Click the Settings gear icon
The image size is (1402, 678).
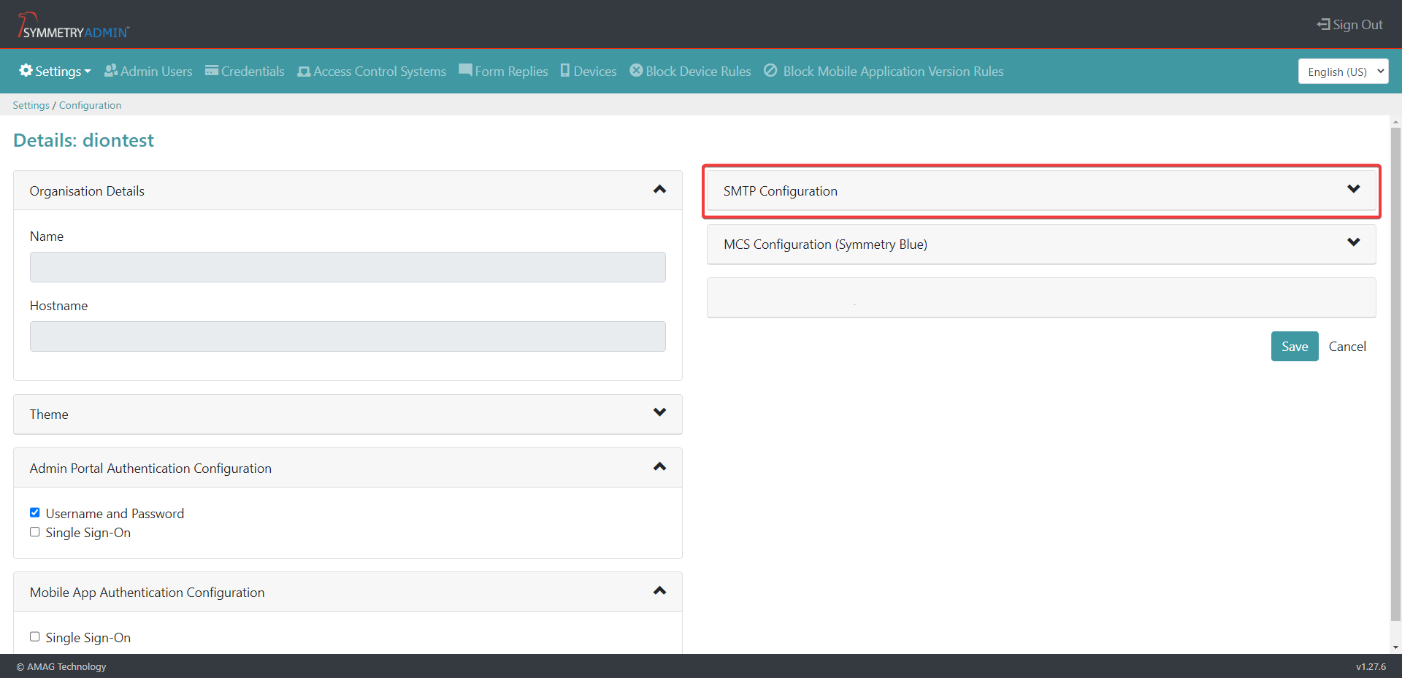(26, 70)
